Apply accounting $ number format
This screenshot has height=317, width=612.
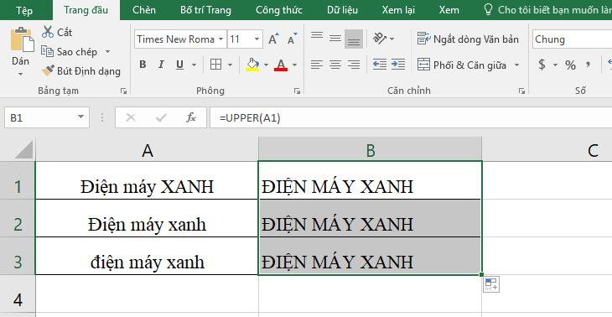[x=542, y=65]
